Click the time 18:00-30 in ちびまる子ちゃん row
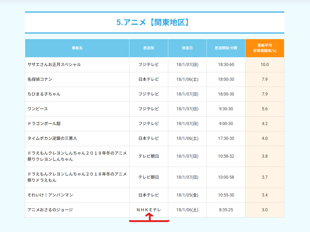Image resolution: width=310 pixels, height=232 pixels. tap(226, 94)
